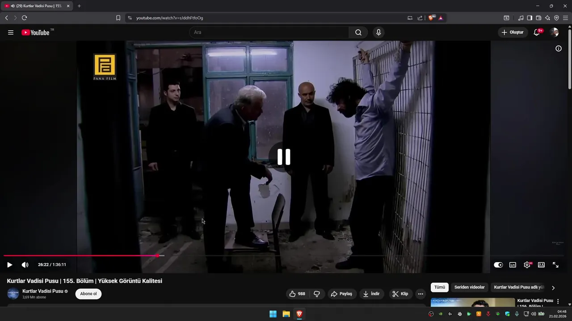Select Kurtlar Vadisi Pusu adlı chip
The image size is (572, 321).
[x=518, y=288]
